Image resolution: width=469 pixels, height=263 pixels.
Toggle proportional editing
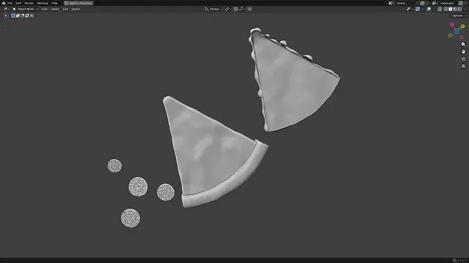[x=250, y=9]
